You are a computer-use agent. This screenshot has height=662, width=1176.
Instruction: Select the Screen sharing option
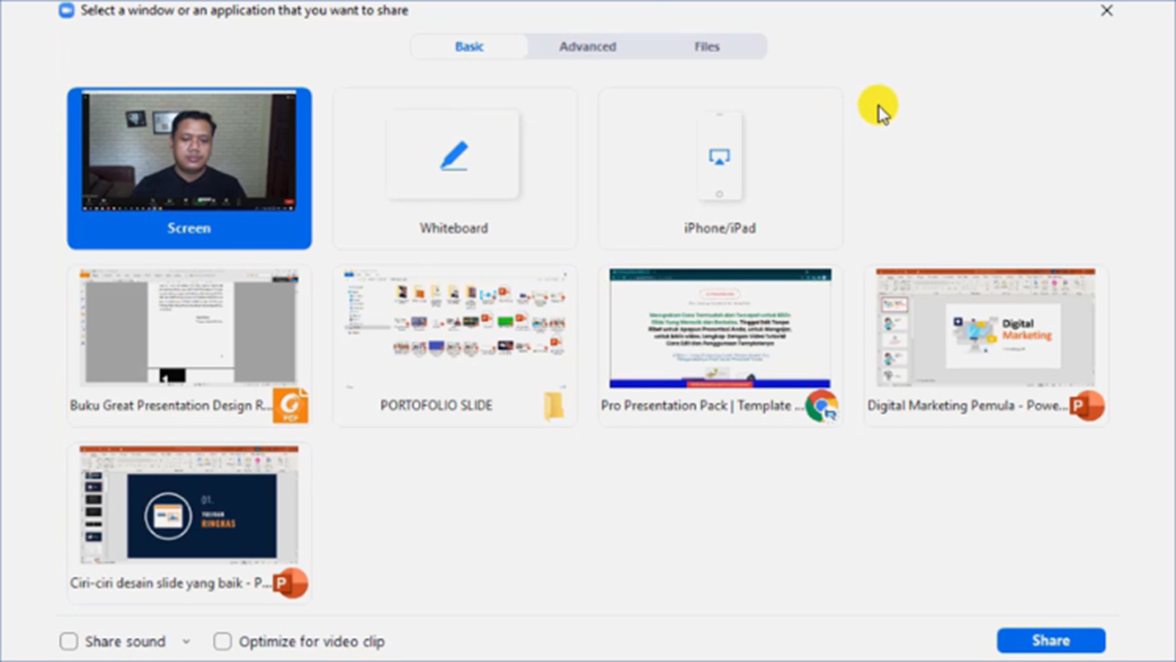(x=188, y=166)
